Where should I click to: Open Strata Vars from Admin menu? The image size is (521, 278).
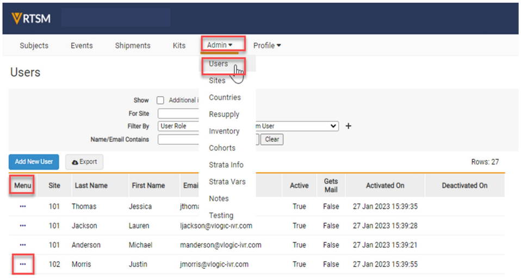pos(227,182)
